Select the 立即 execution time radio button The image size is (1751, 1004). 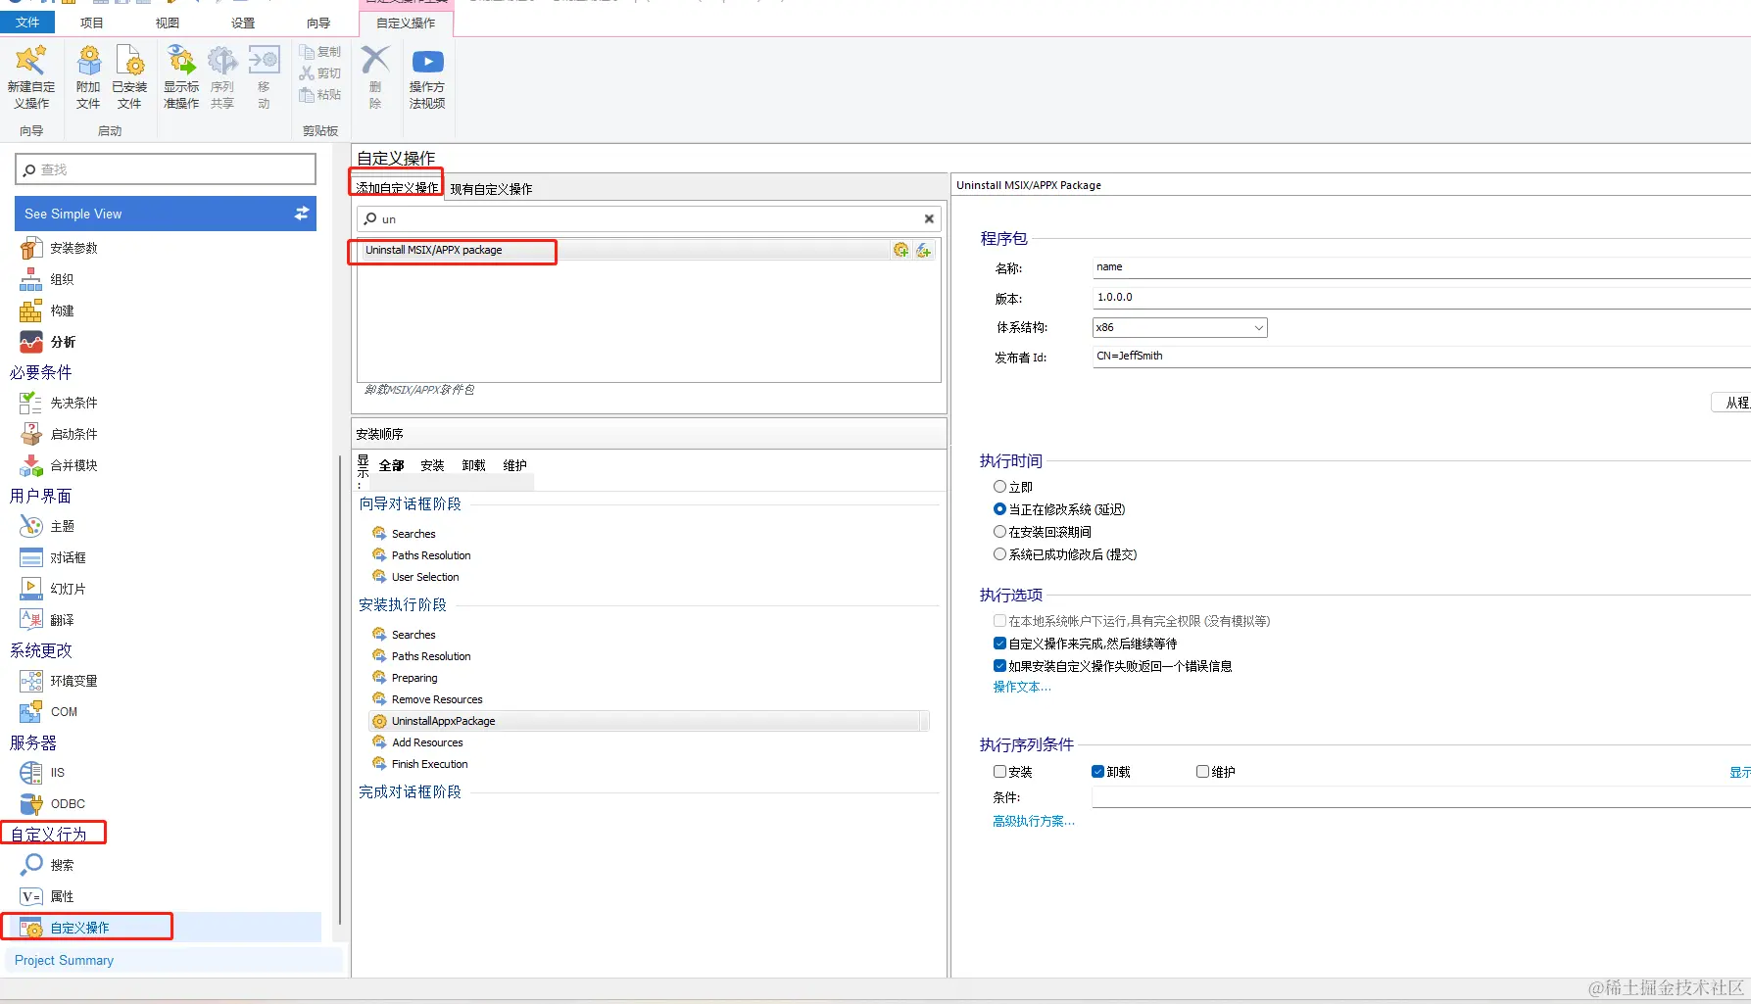click(x=1001, y=486)
